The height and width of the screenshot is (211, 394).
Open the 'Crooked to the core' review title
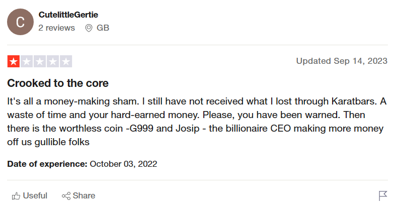pyautogui.click(x=58, y=83)
